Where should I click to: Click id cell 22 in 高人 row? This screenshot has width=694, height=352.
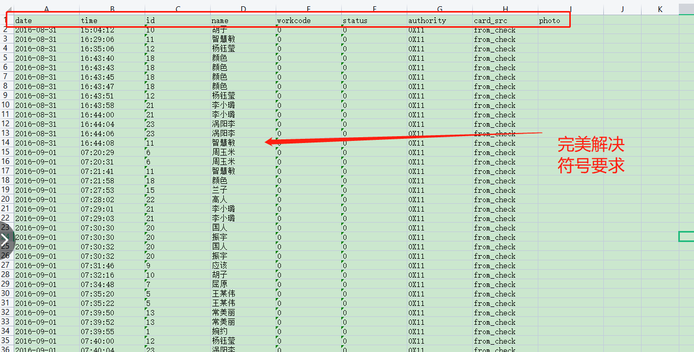pos(178,200)
